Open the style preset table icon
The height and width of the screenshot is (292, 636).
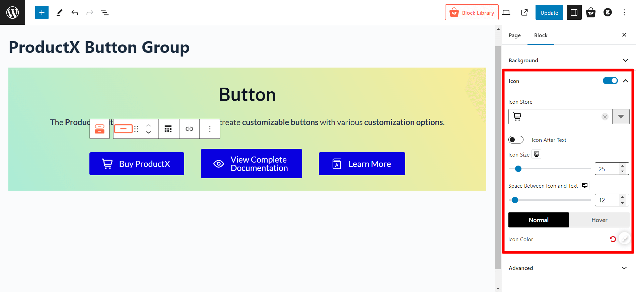pyautogui.click(x=168, y=129)
